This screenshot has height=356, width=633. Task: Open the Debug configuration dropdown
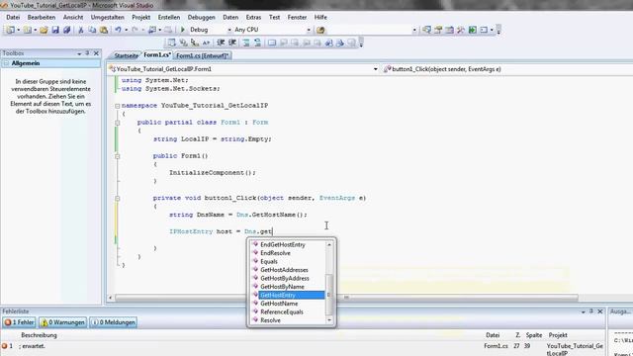point(229,30)
